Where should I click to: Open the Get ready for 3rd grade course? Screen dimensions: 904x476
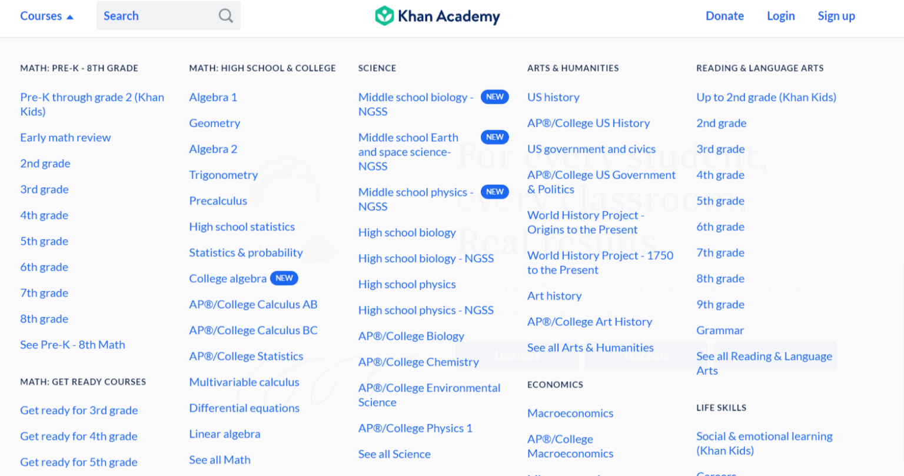coord(79,410)
